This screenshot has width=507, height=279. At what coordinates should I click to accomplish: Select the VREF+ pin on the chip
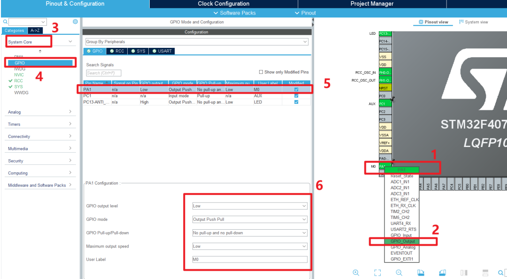pos(385,143)
